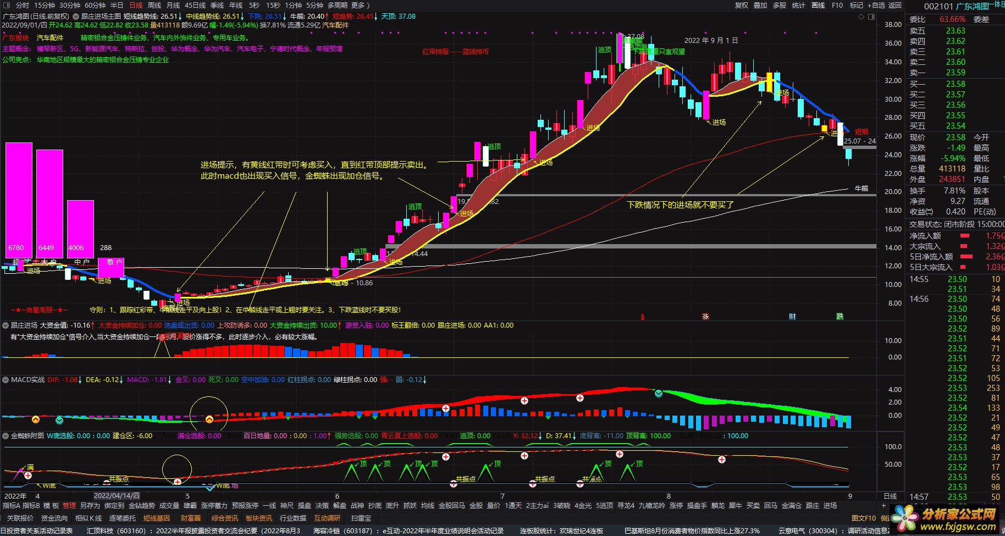Select the 抄底 indicator
This screenshot has width=1005, height=536.
(x=375, y=505)
